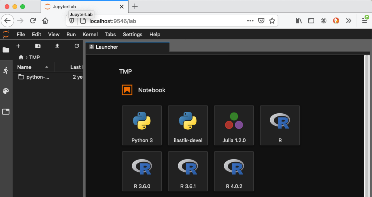Reload the browser page

coord(33,21)
